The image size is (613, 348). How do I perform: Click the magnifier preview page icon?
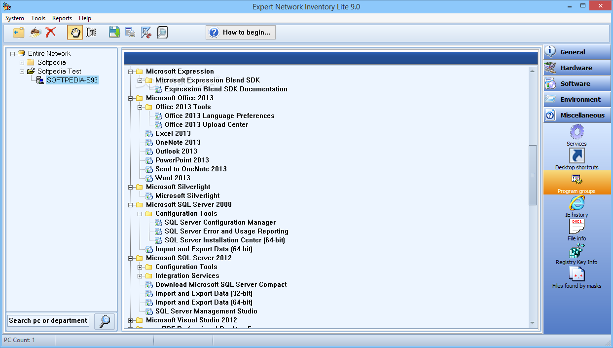coord(162,33)
